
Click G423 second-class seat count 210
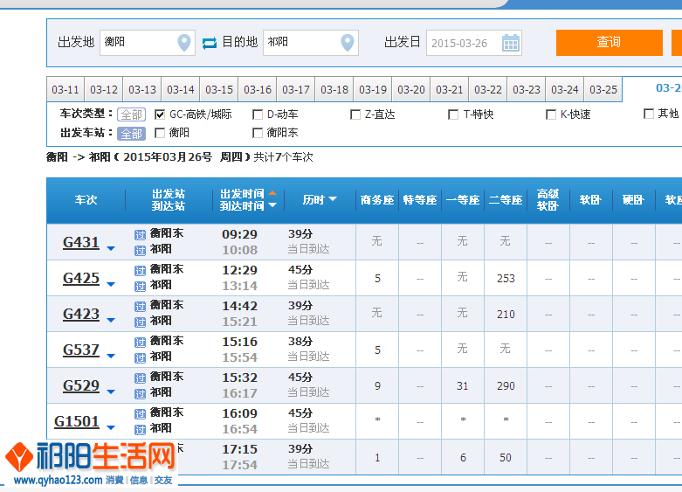point(506,314)
